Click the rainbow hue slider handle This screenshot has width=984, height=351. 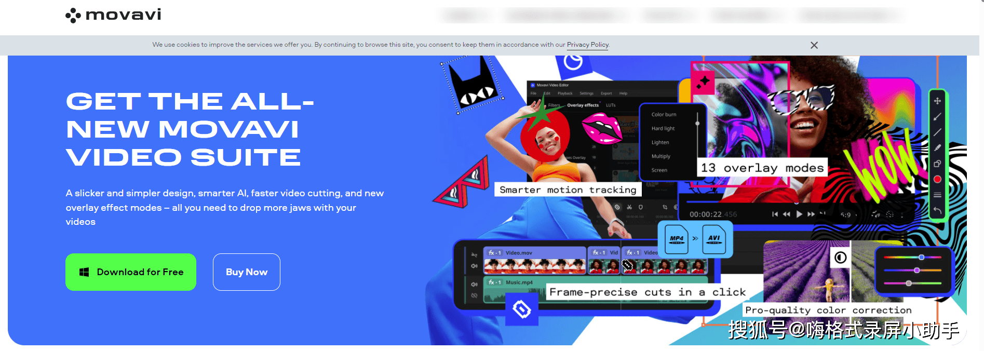pos(921,257)
